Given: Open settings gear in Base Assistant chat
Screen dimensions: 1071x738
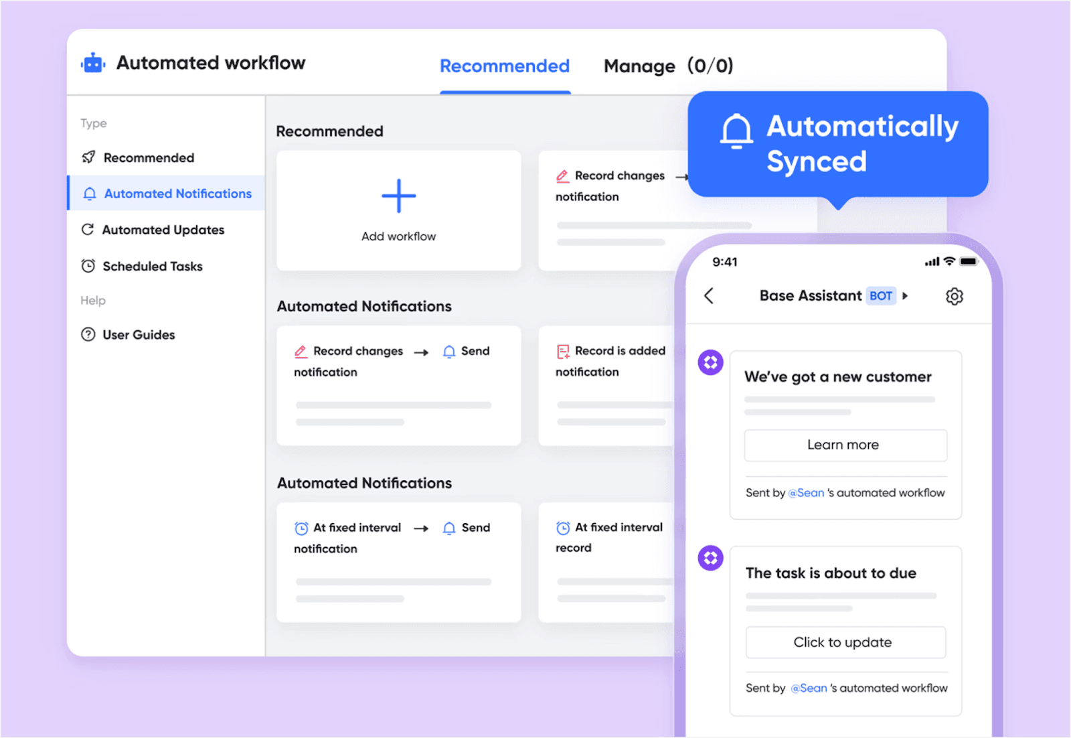Looking at the screenshot, I should [x=955, y=296].
